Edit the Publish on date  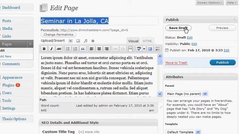pyautogui.click(x=227, y=50)
